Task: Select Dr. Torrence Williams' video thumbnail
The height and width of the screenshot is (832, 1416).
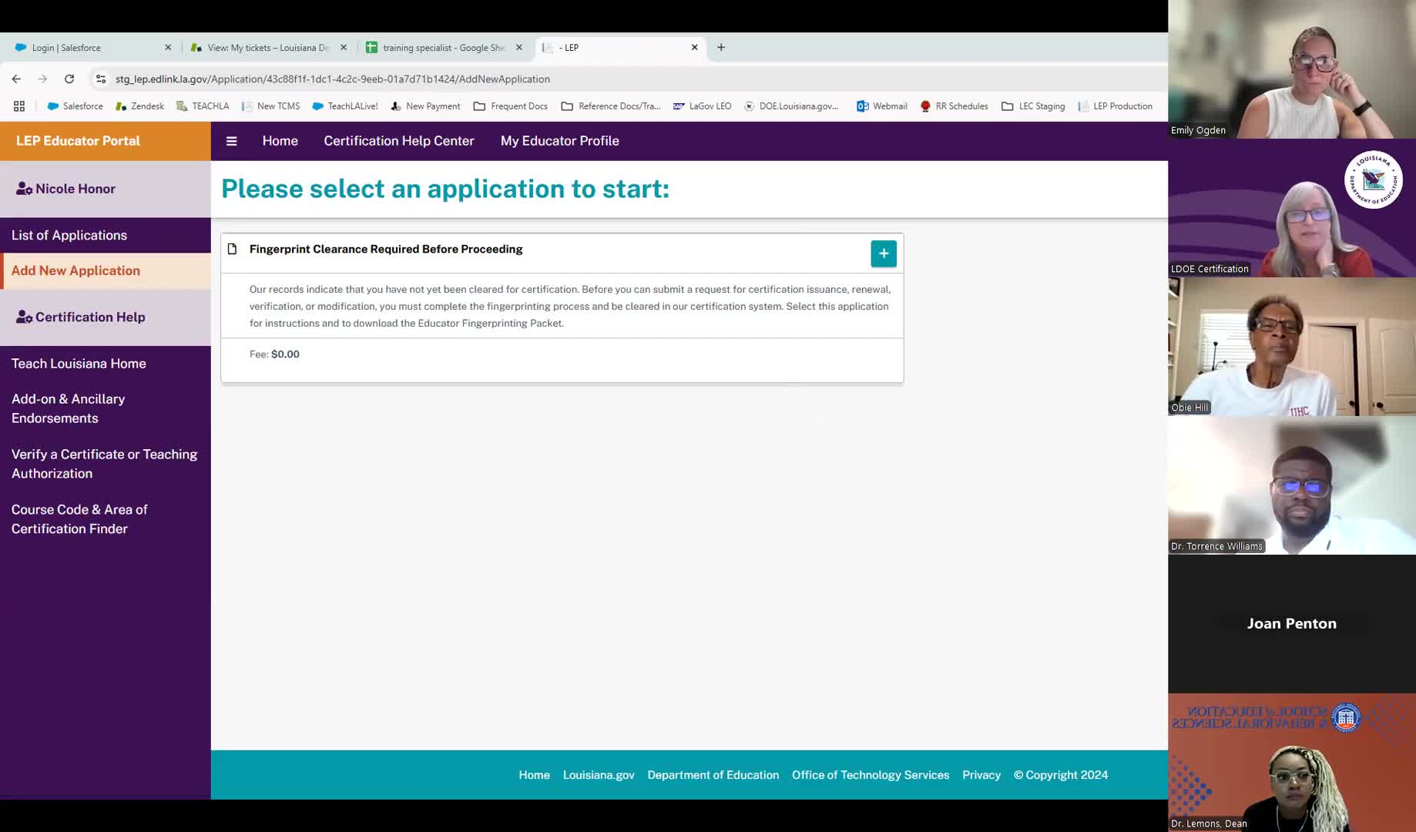Action: 1292,485
